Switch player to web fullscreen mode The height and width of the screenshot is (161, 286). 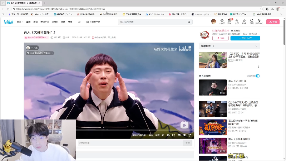point(184,135)
